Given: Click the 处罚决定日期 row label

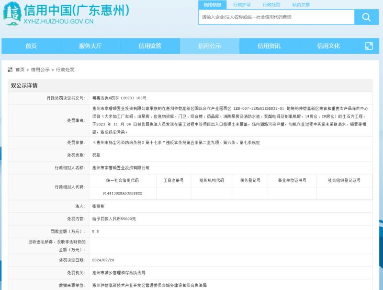Looking at the screenshot, I should (x=72, y=260).
